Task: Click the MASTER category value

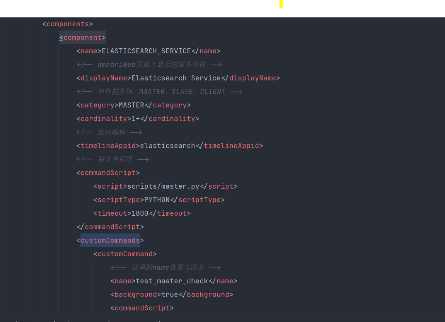Action: coord(131,105)
